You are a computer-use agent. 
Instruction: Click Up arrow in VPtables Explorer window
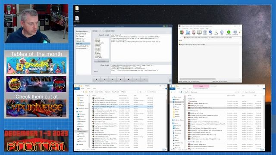coord(83,92)
